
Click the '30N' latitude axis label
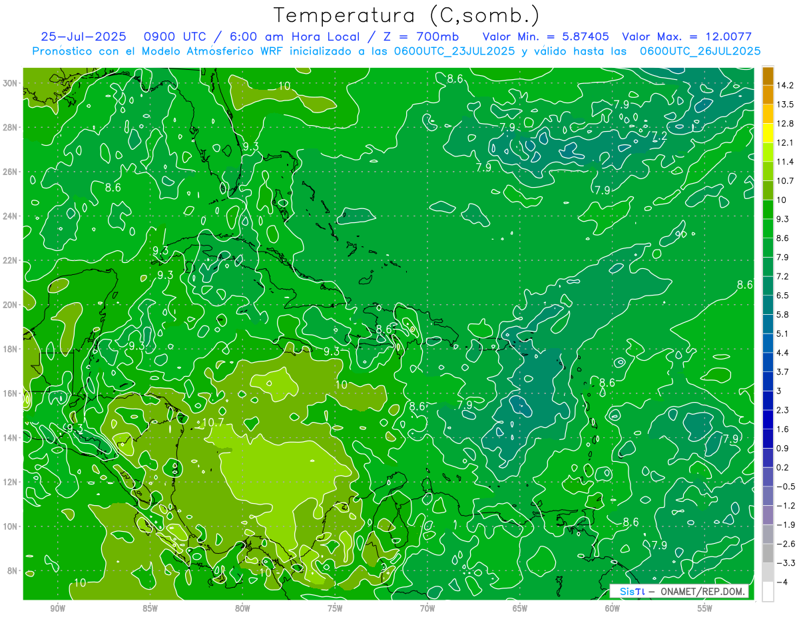[11, 83]
